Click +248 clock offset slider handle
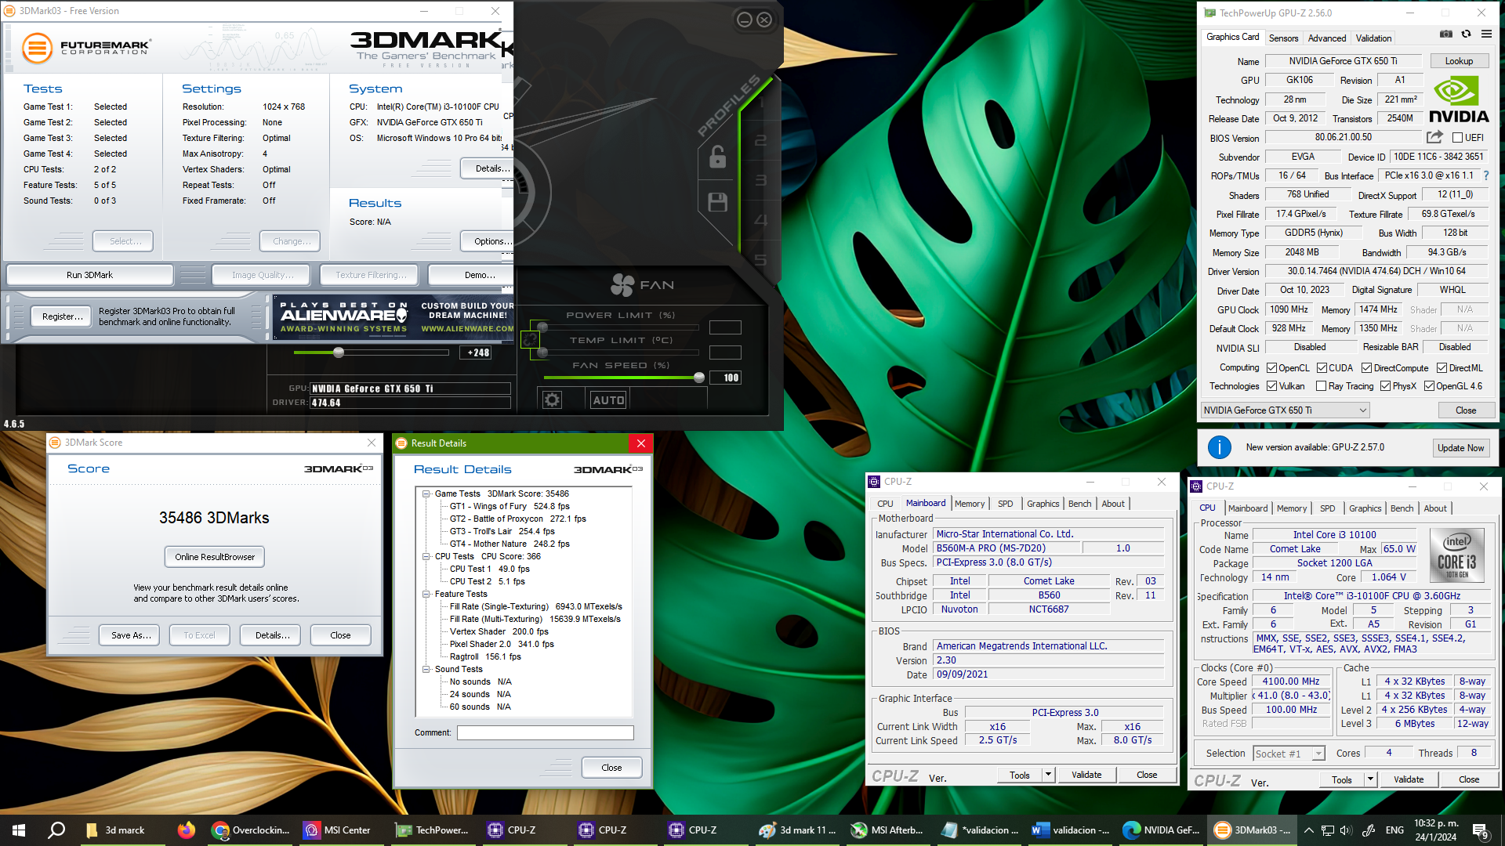The height and width of the screenshot is (846, 1505). 339,352
